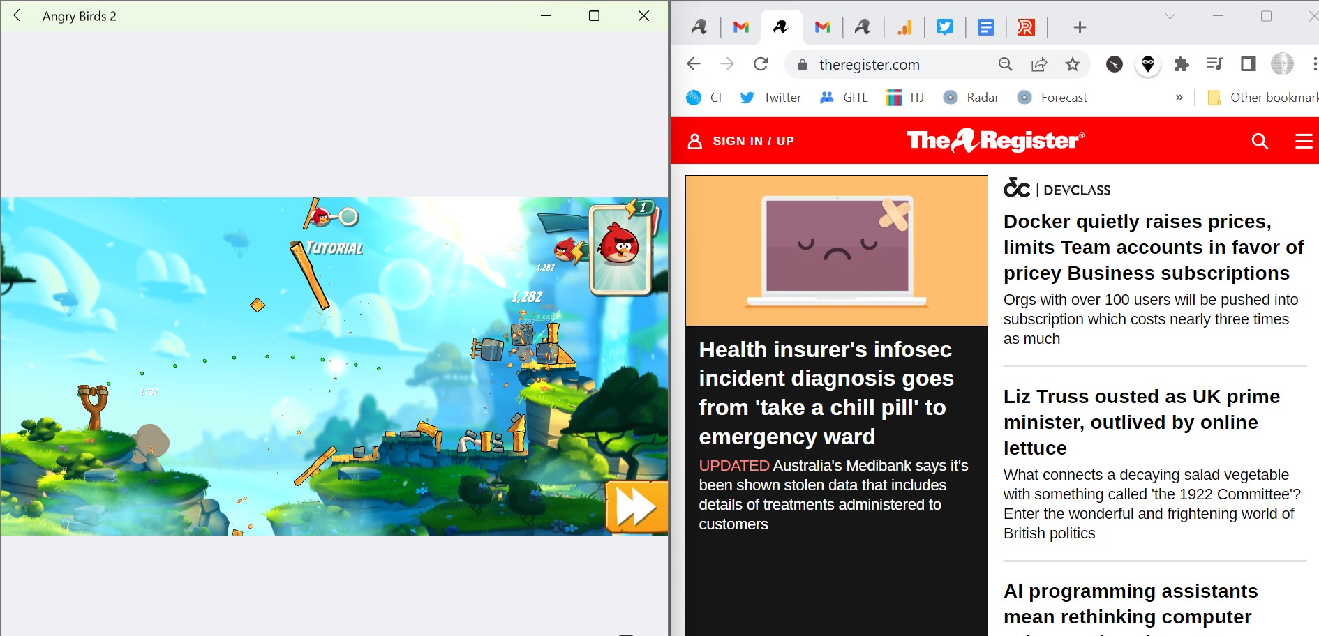
Task: Switch to the blue document lines tab
Action: click(985, 27)
